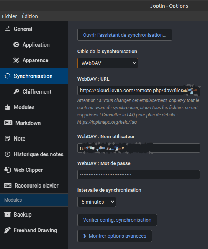Open the Fichier menu

[x=10, y=16]
